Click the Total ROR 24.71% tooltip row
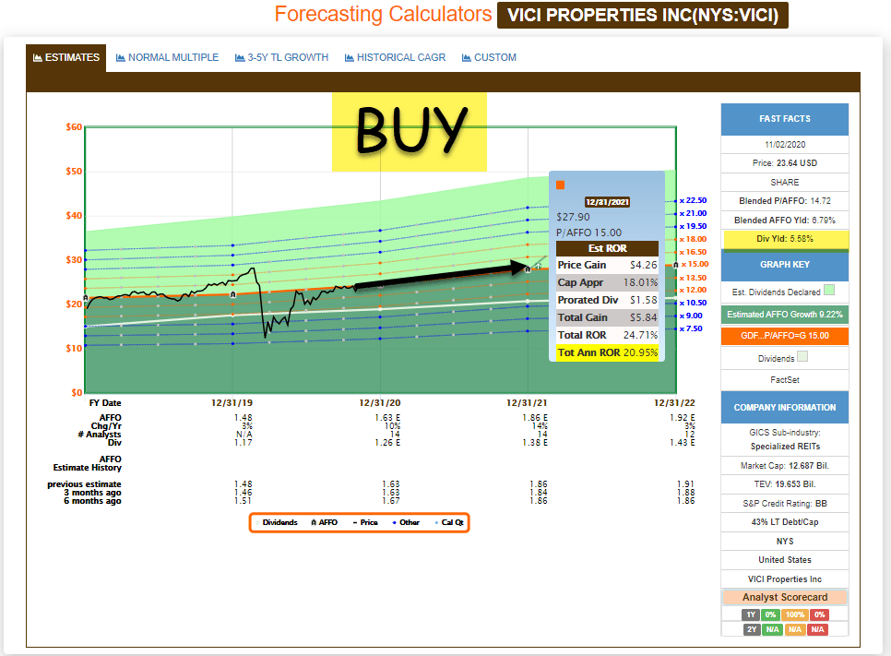891x656 pixels. (608, 336)
